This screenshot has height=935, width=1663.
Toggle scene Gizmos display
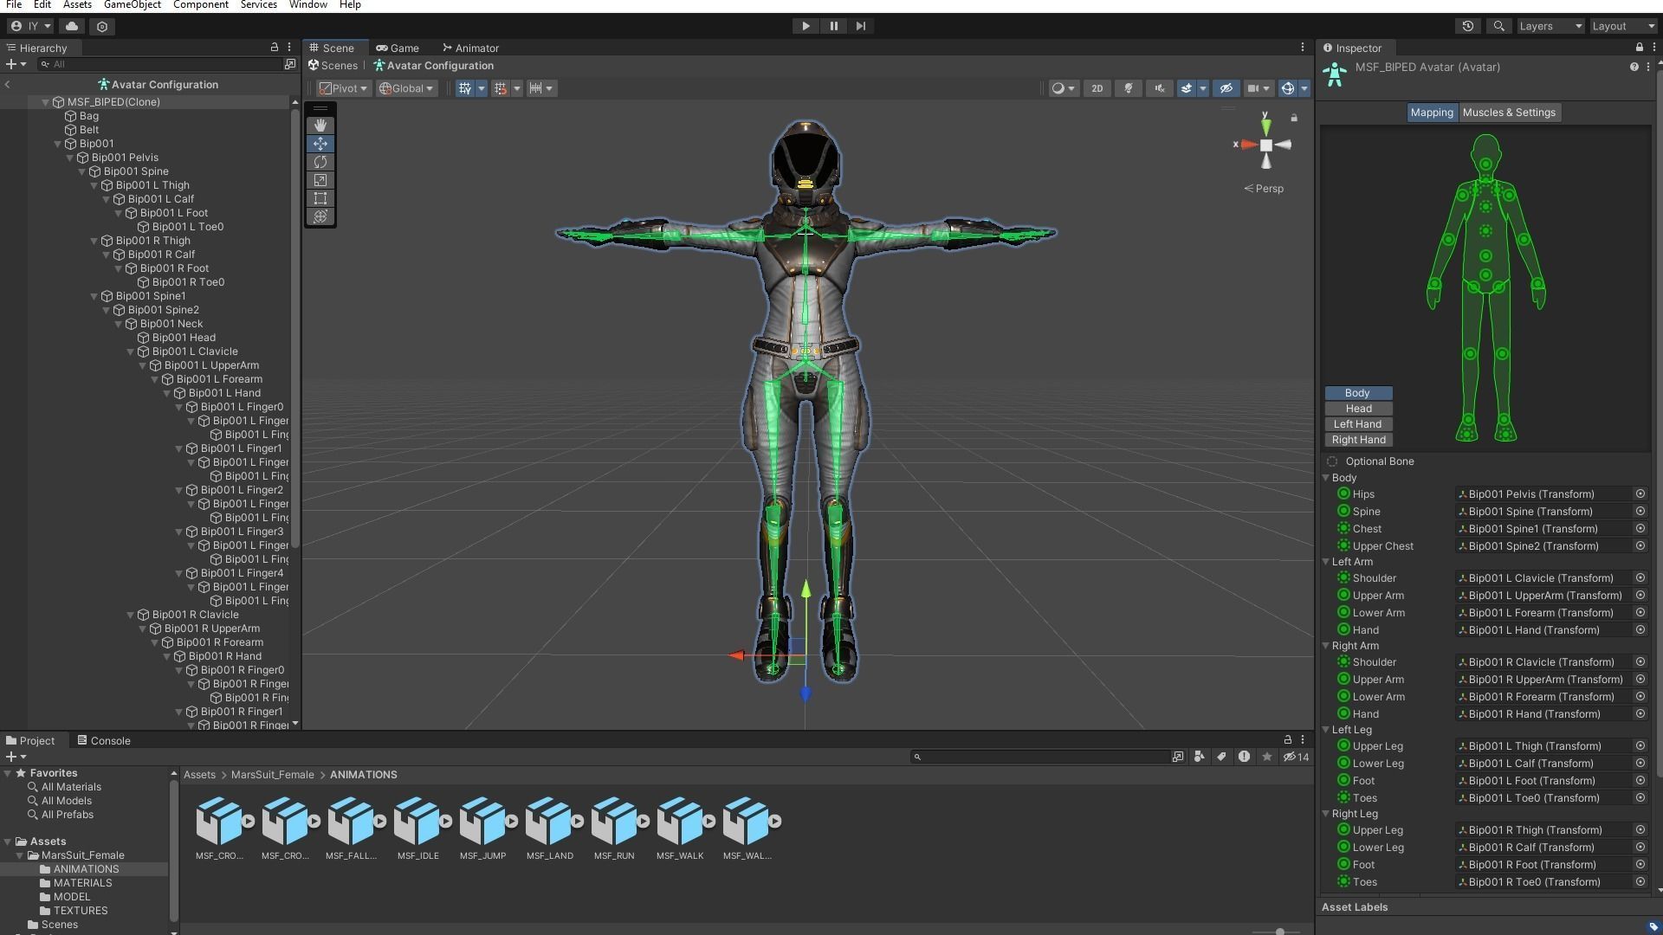tap(1288, 88)
